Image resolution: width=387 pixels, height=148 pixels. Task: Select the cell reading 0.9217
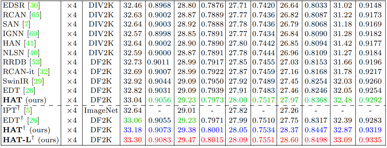pyautogui.click(x=370, y=72)
